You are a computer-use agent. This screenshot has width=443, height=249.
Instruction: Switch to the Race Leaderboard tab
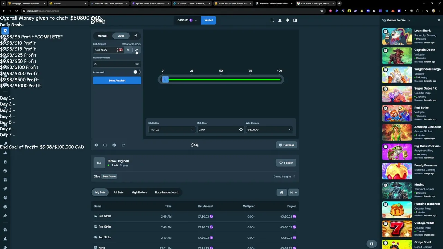pyautogui.click(x=166, y=192)
